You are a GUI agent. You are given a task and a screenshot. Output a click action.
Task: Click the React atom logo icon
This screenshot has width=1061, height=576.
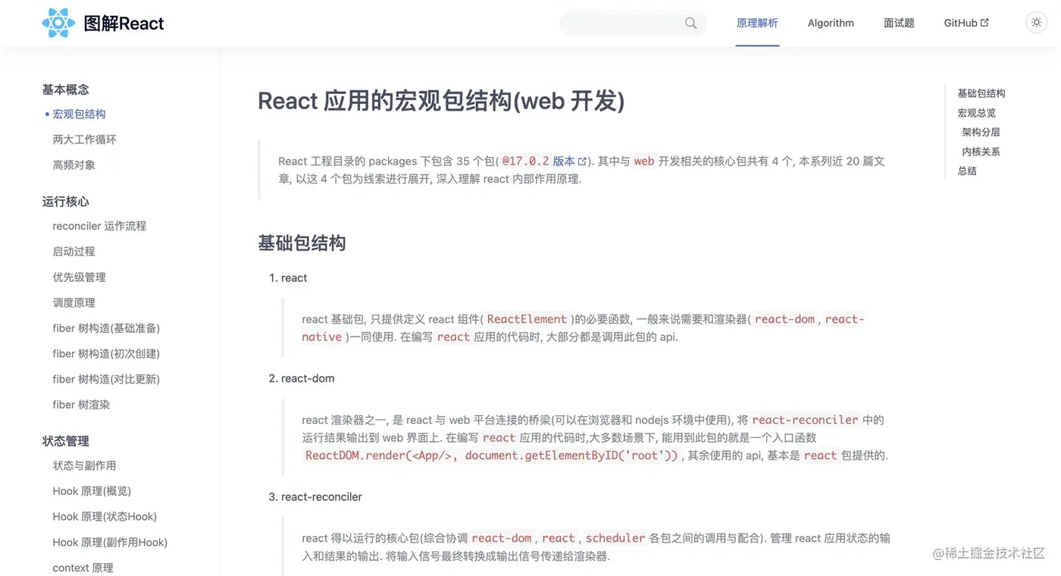coord(58,23)
